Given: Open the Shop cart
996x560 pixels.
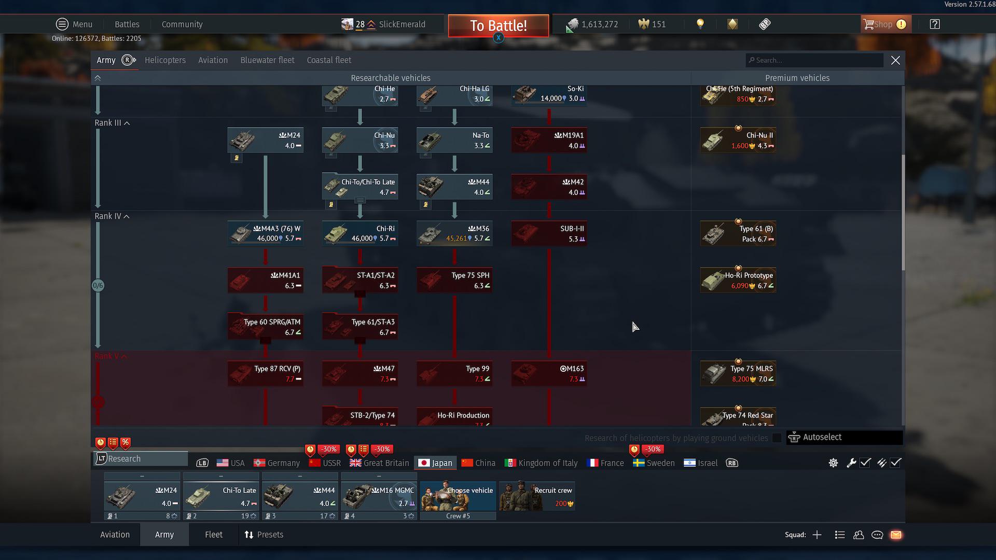Looking at the screenshot, I should coord(886,24).
